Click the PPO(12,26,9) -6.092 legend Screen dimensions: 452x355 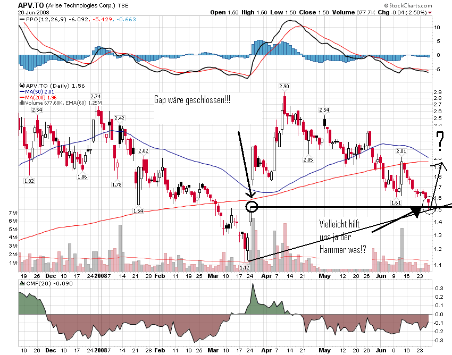[57, 19]
